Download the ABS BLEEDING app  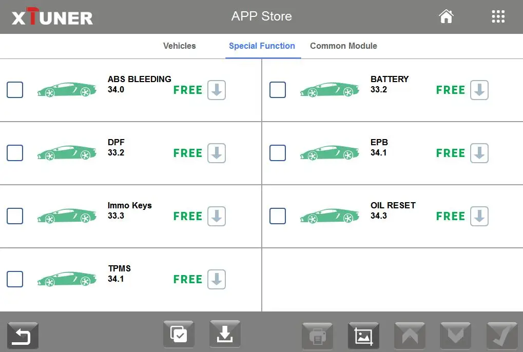pyautogui.click(x=217, y=90)
